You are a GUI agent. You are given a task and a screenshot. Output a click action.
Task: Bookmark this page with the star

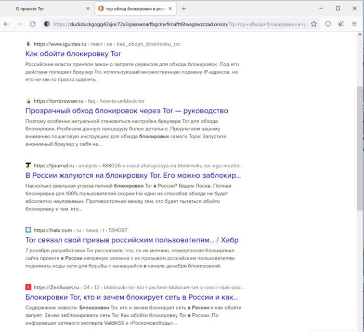coord(314,24)
